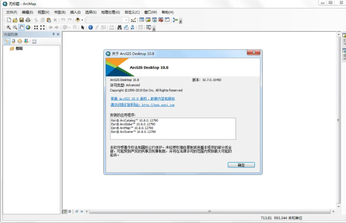Image resolution: width=346 pixels, height=223 pixels.
Task: Pin the 内容列表 panel with auto-hide
Action: [x=54, y=34]
